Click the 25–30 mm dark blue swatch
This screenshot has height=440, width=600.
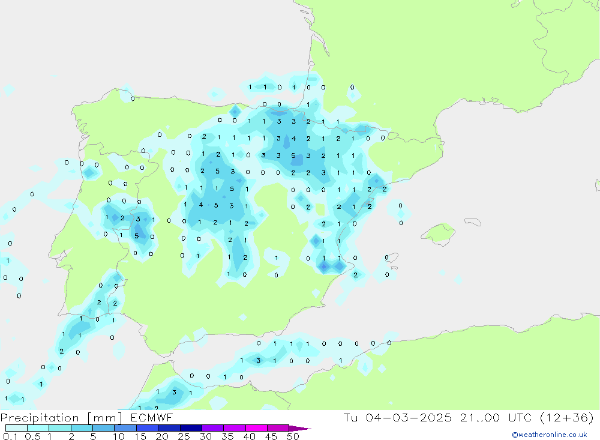[x=191, y=428]
